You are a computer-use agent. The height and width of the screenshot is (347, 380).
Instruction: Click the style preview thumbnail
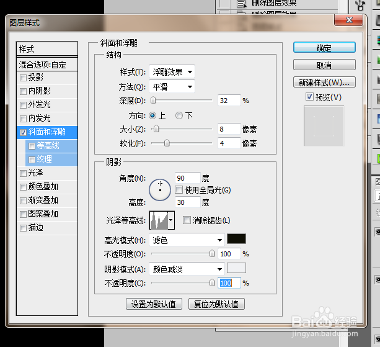324,126
